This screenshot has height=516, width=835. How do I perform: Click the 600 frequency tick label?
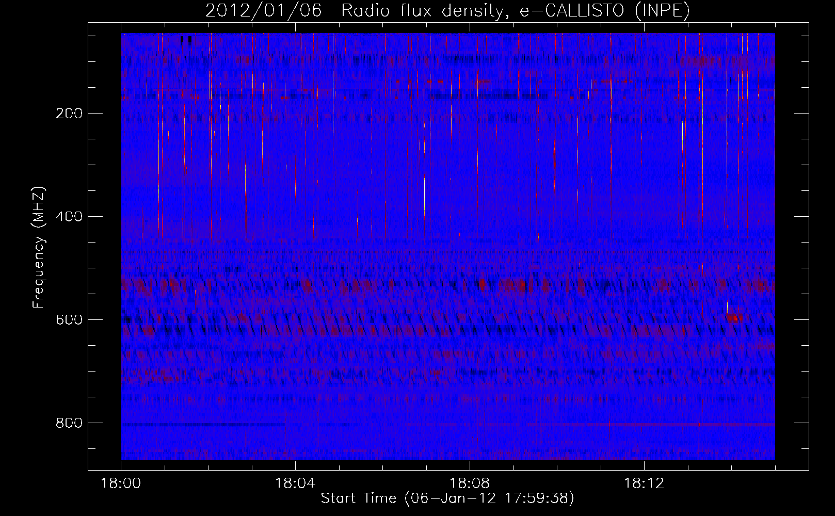pos(69,320)
